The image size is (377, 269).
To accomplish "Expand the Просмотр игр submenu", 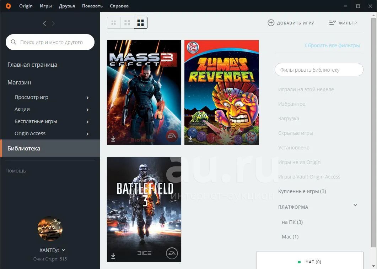I will click(87, 98).
